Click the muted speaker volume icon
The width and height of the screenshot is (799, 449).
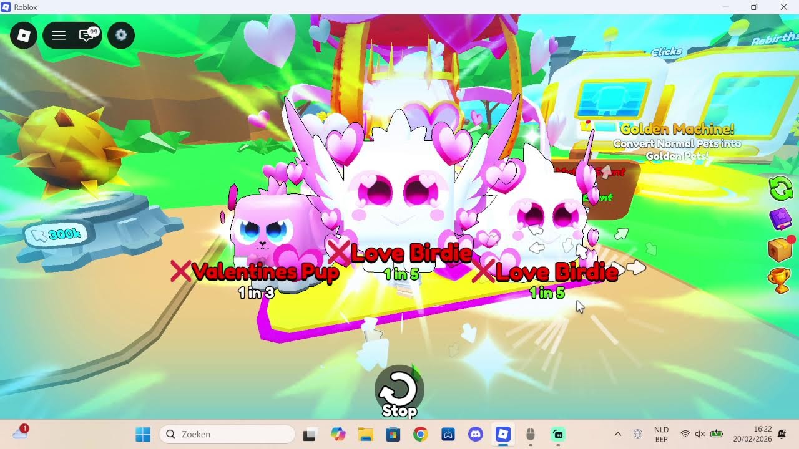point(700,434)
